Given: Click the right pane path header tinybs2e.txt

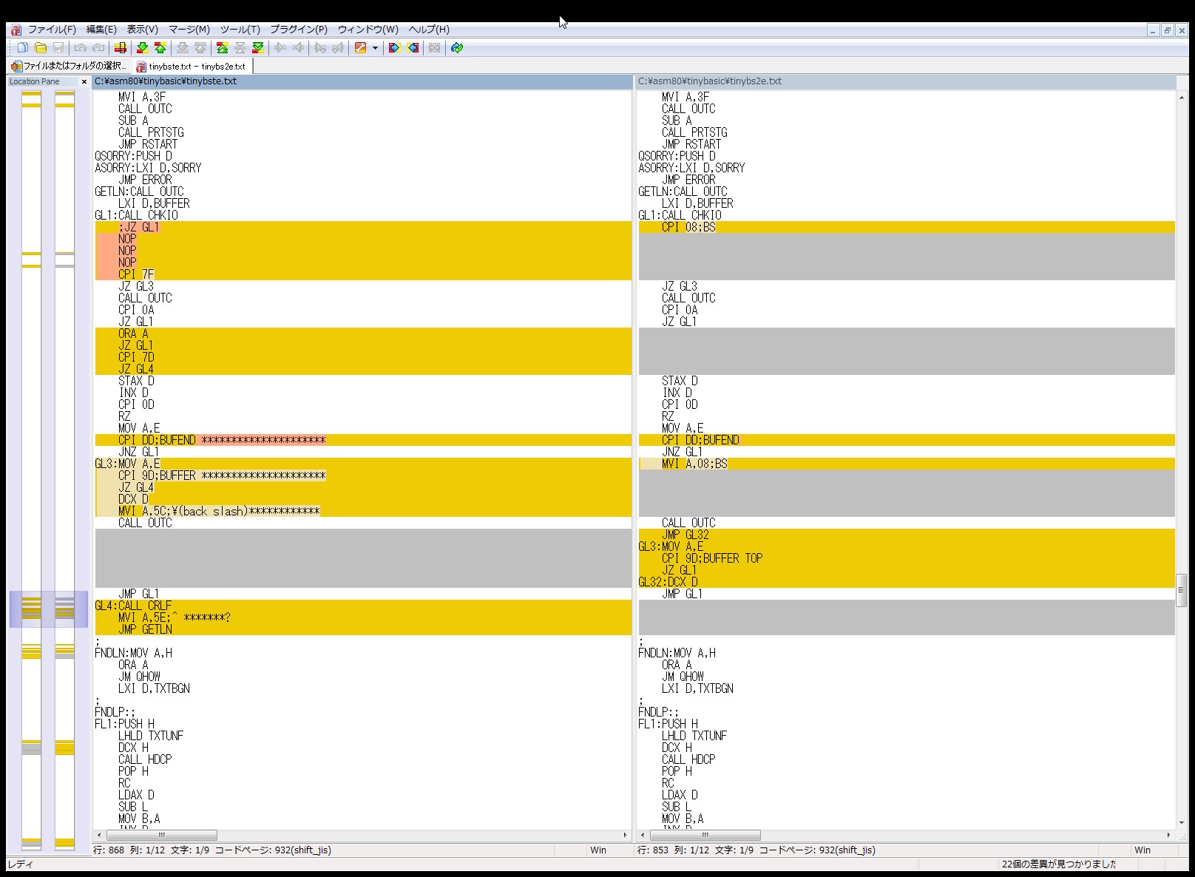Looking at the screenshot, I should point(907,81).
